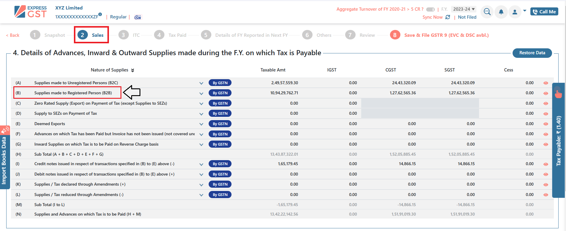Toggle eye icon for row B B2B supplies
Viewport: 566px width, 231px height.
click(x=546, y=93)
